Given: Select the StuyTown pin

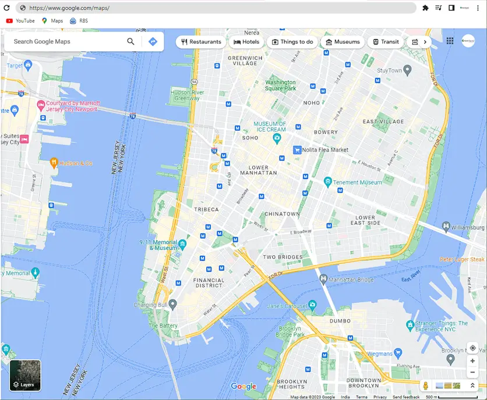Looking at the screenshot, I should point(407,70).
